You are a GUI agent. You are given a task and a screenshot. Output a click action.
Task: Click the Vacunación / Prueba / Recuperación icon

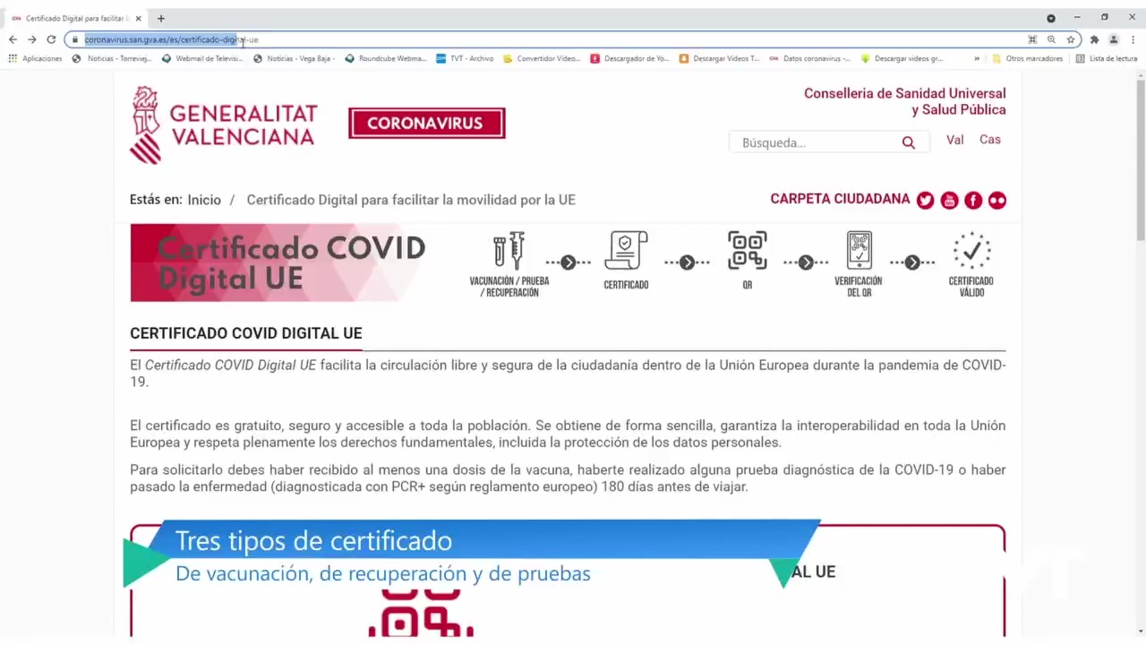tap(509, 263)
